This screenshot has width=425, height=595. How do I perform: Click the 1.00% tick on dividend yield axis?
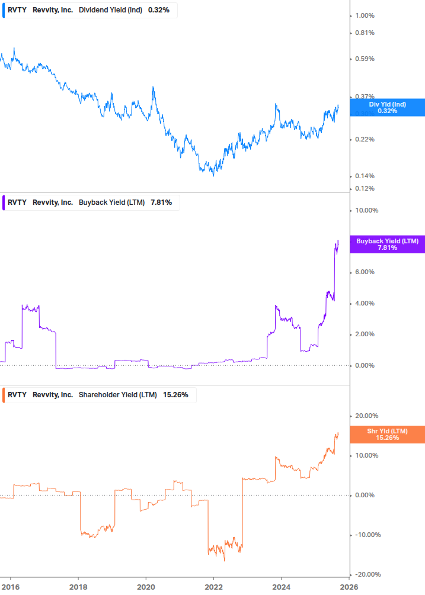click(x=365, y=15)
